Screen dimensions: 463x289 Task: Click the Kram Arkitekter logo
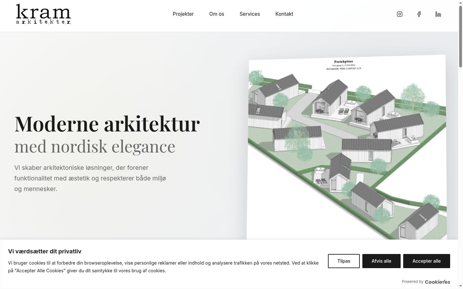pyautogui.click(x=43, y=14)
